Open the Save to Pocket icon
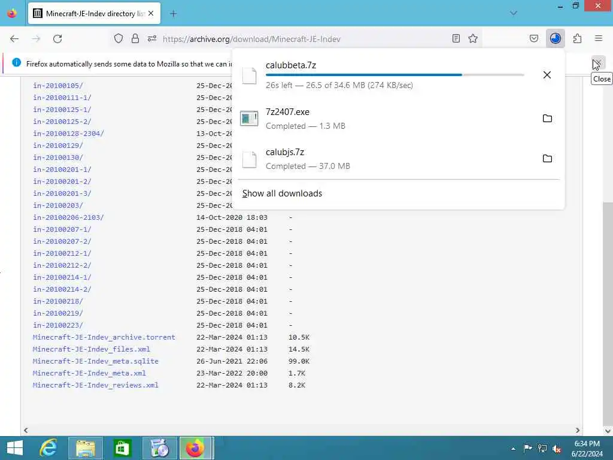 coord(533,38)
